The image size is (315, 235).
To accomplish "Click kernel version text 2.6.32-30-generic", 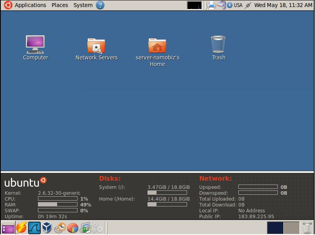I will 59,193.
